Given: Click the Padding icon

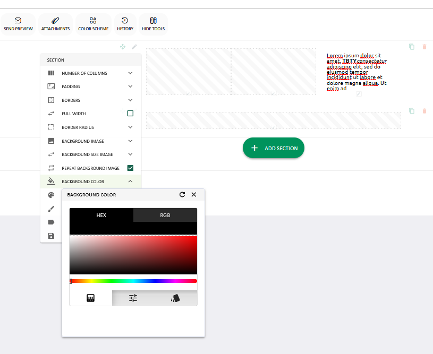Looking at the screenshot, I should tap(51, 87).
